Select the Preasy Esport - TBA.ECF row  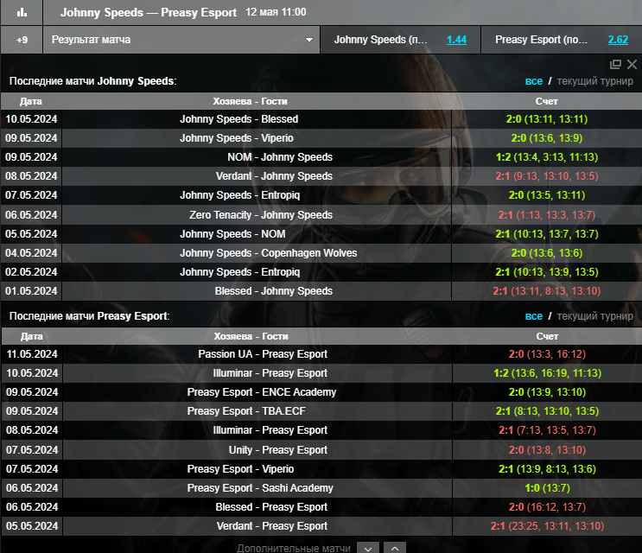pos(321,411)
